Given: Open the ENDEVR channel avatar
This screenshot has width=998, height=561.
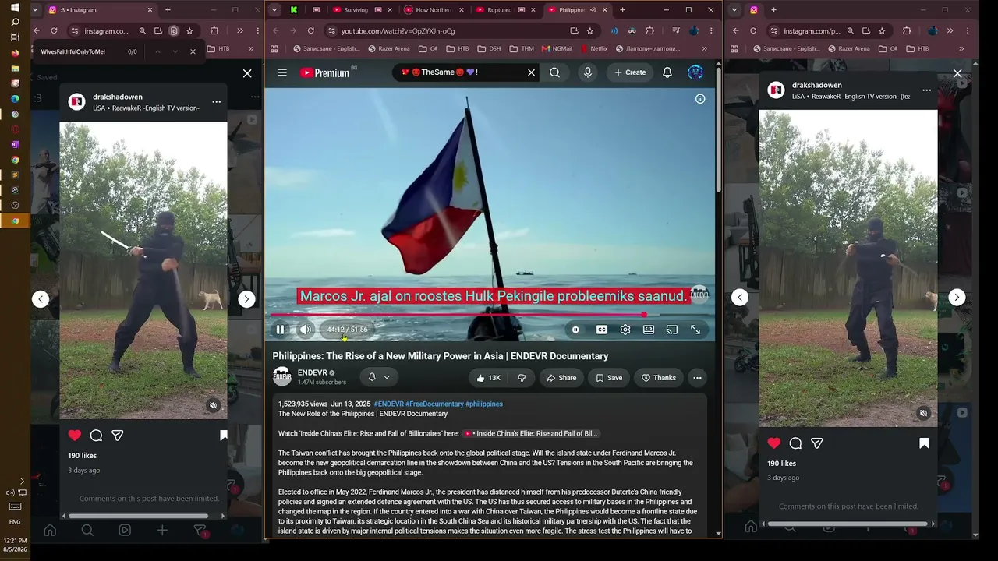Looking at the screenshot, I should [282, 377].
